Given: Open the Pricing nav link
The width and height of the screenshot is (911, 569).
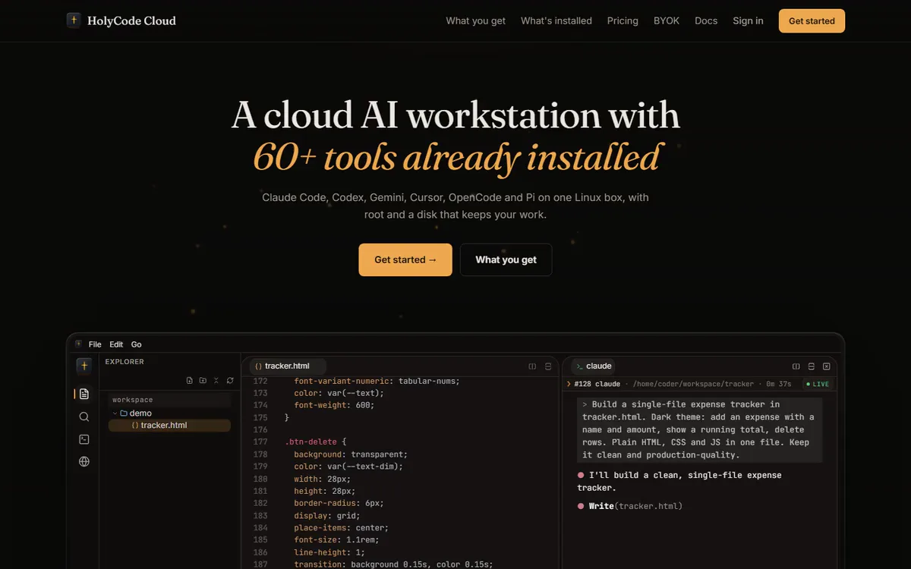Looking at the screenshot, I should [623, 21].
